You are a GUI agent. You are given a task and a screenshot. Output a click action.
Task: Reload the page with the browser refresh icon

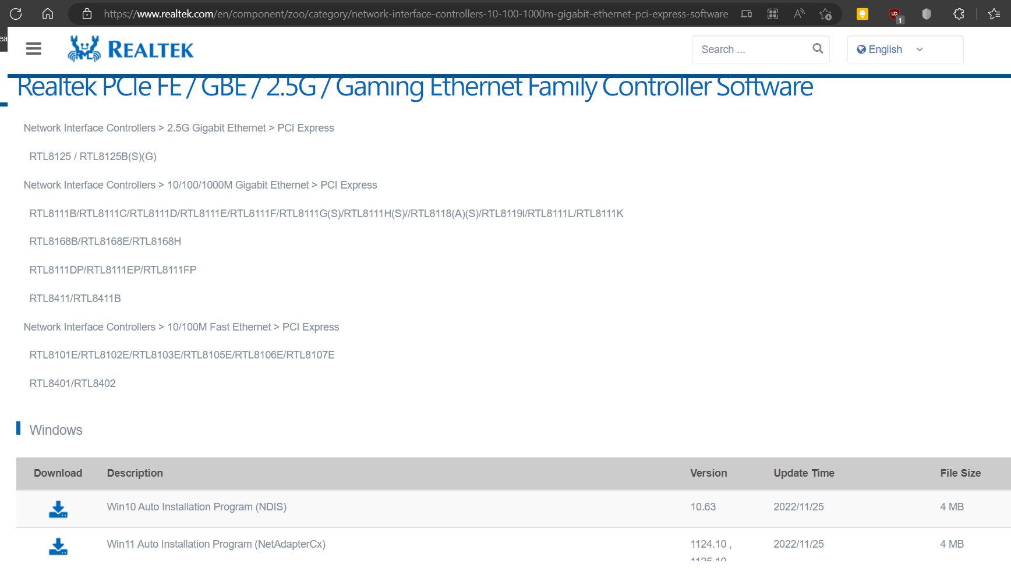(x=16, y=14)
